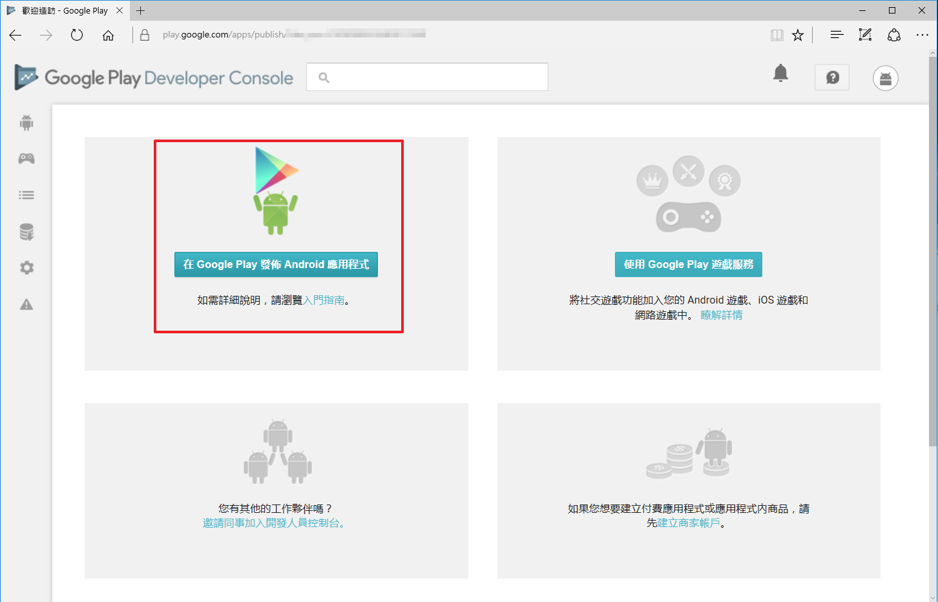
Task: Click the browser address bar URL
Action: pyautogui.click(x=294, y=34)
